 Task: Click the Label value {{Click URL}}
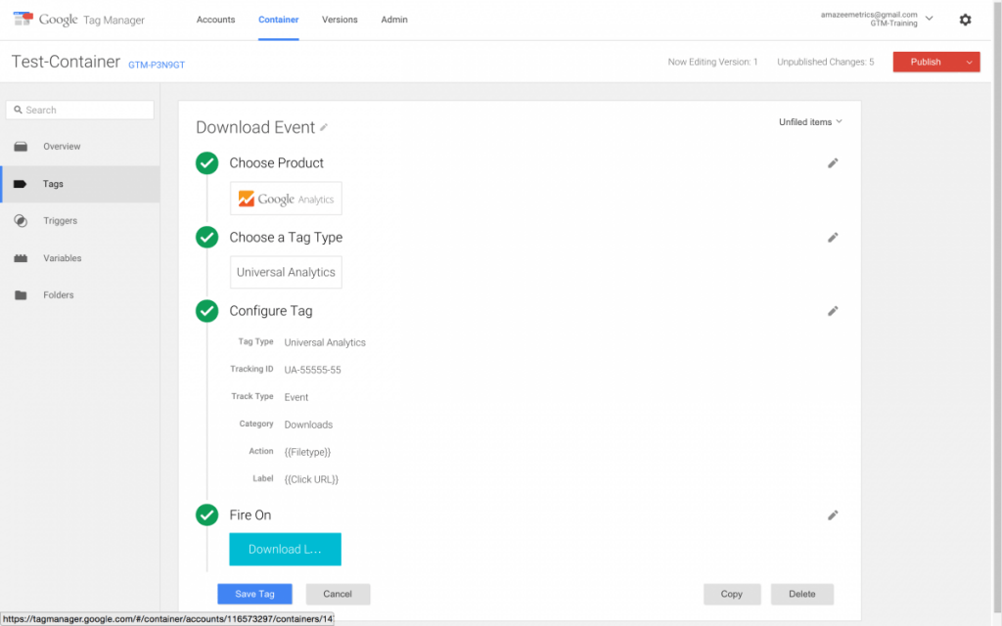point(311,479)
